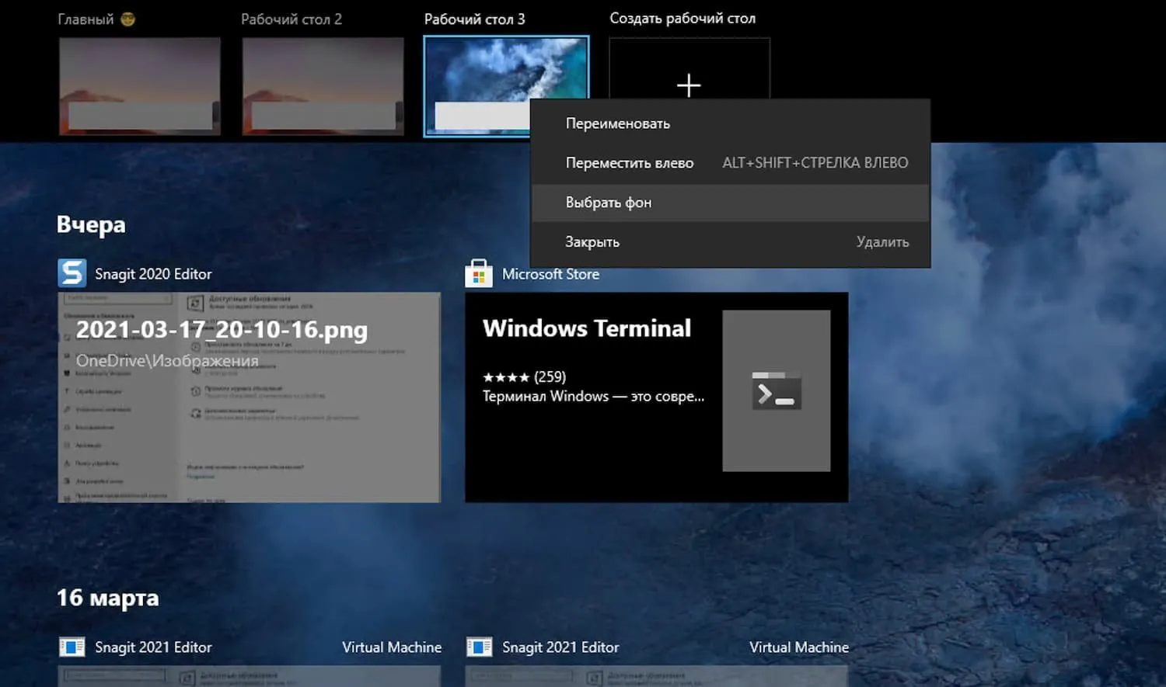The height and width of the screenshot is (687, 1166).
Task: Click the Рабочий стол 3 name label
Action: (x=475, y=19)
